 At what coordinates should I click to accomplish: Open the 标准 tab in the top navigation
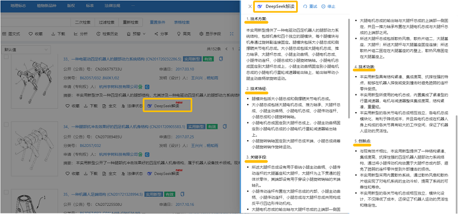point(90,6)
